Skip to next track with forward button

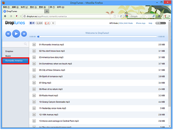click(x=24, y=34)
